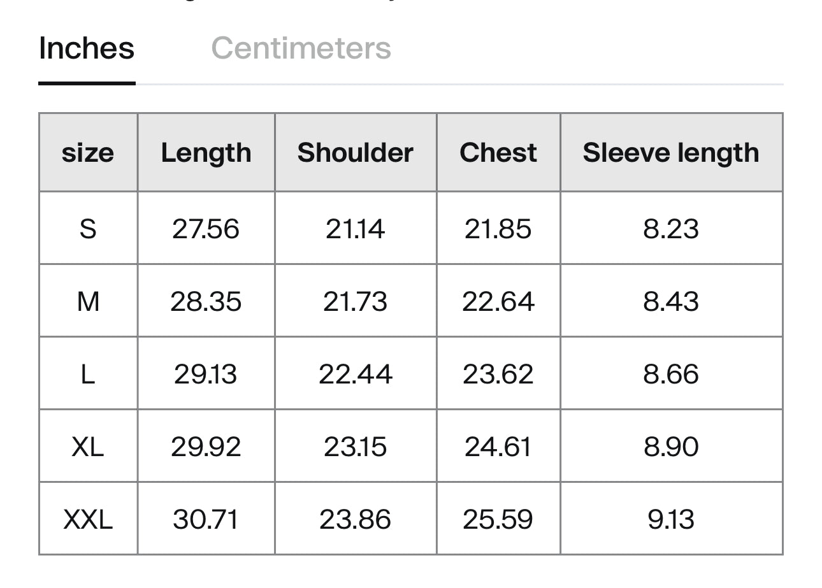822x588 pixels.
Task: Click the size column header
Action: [88, 153]
